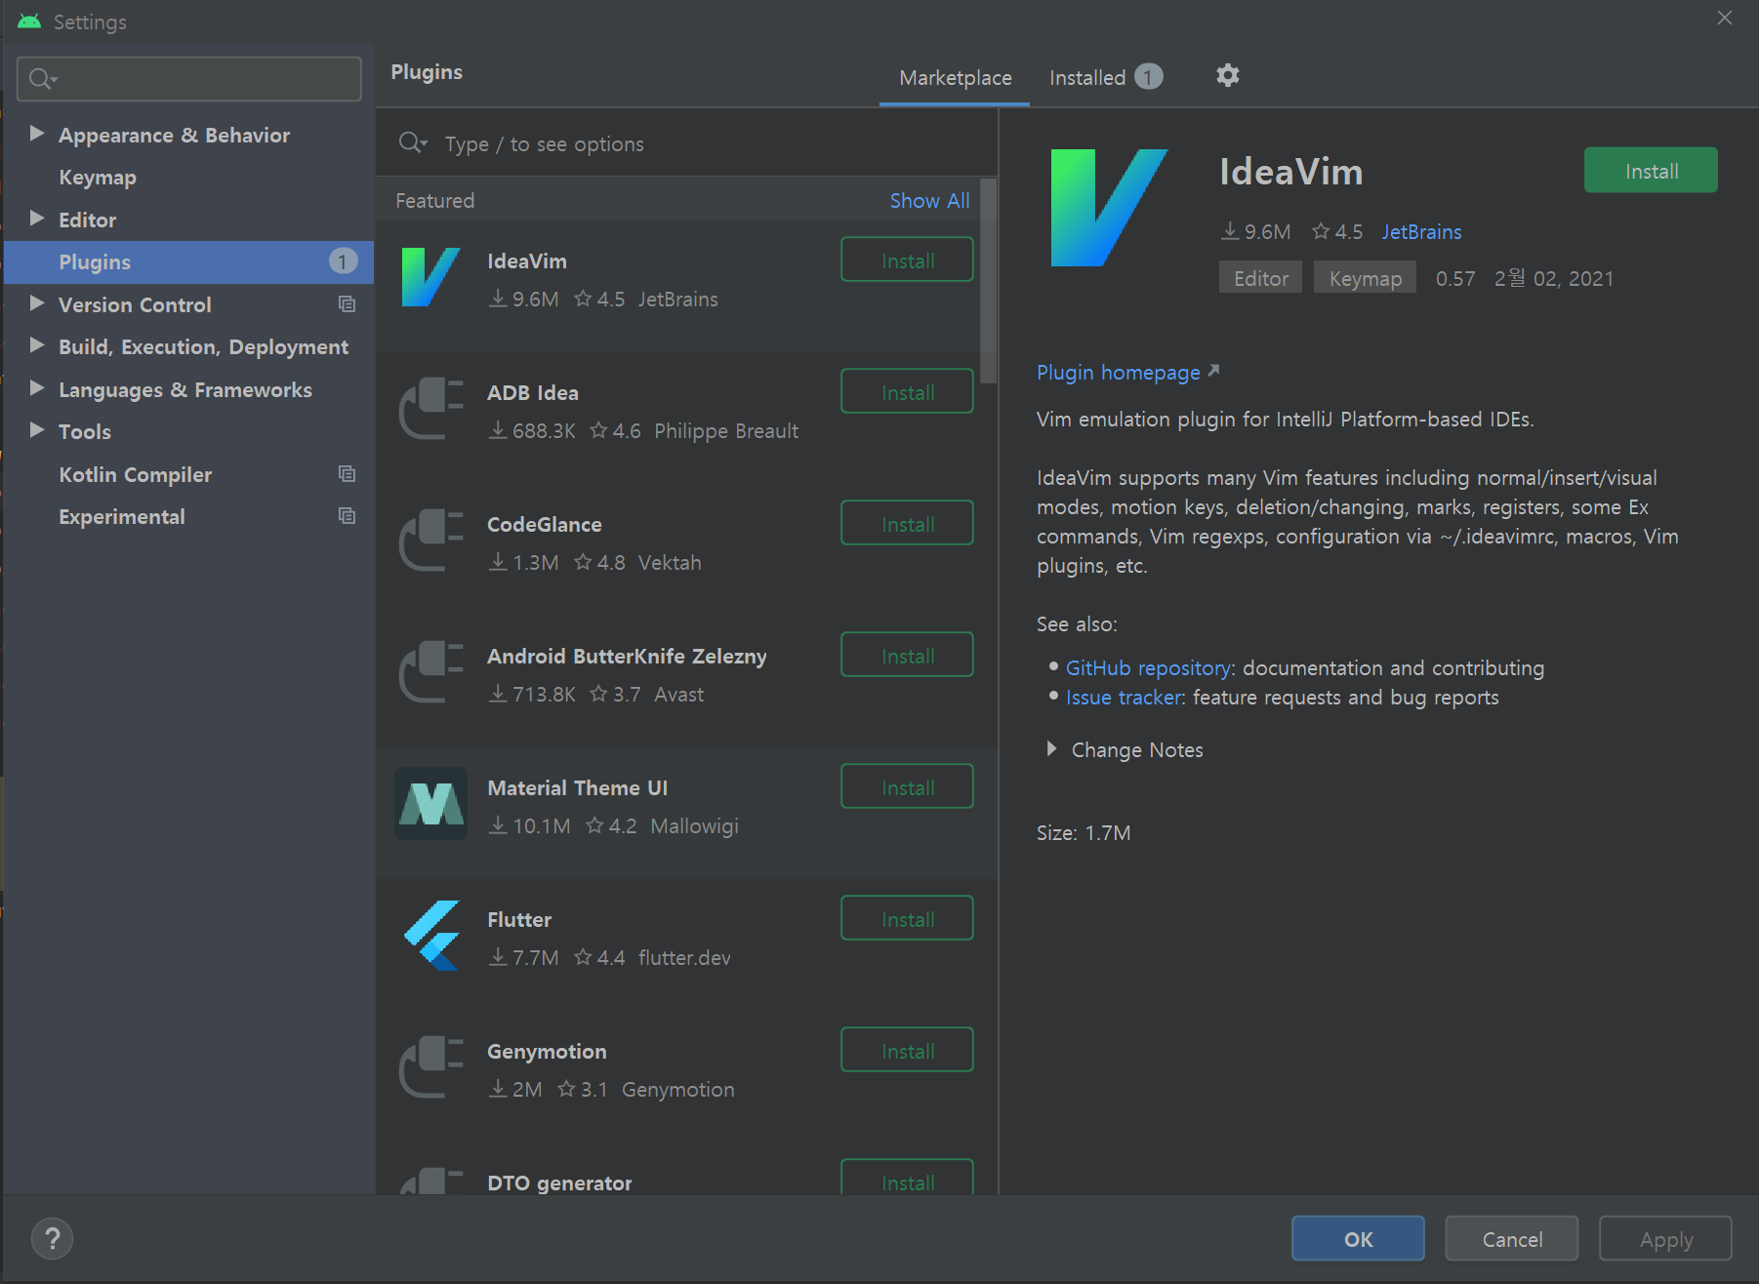Switch to the Marketplace tab
Screen dimensions: 1759x1284
pyautogui.click(x=955, y=78)
